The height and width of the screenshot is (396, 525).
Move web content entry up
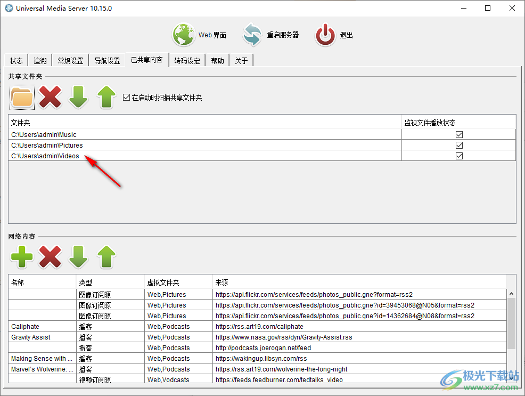(x=106, y=257)
